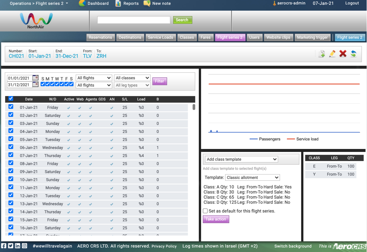Duplicate flight series via the add-document icon
The width and height of the screenshot is (367, 252).
322,53
